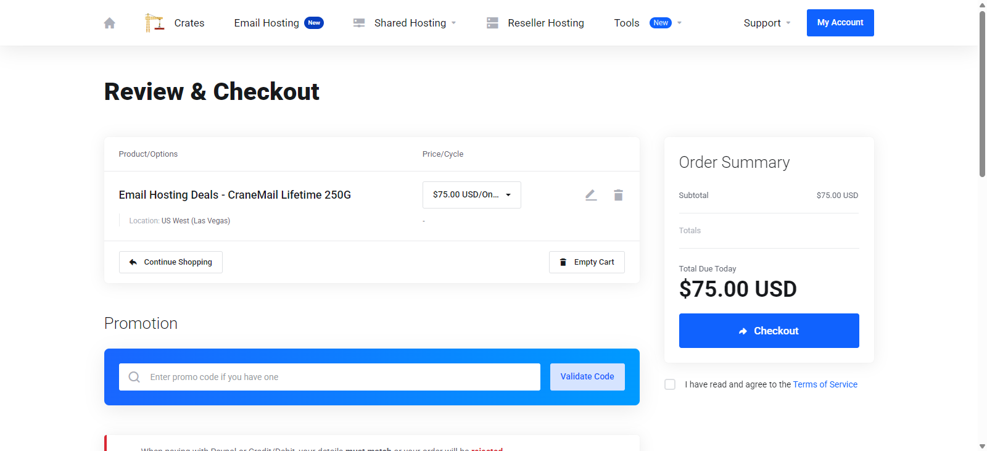Click the Shared Hosting server icon
This screenshot has height=451, width=987.
(359, 23)
